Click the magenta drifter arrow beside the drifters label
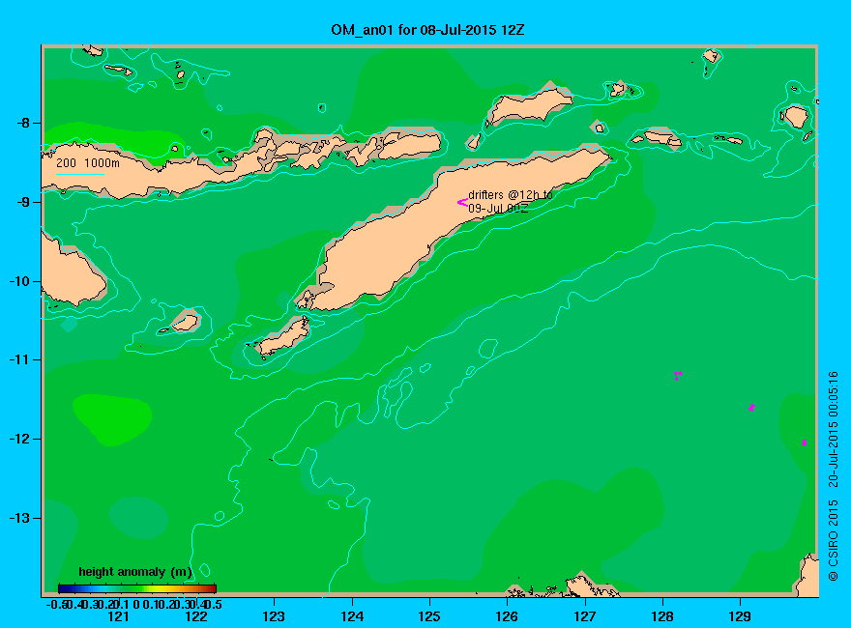Screen dimensions: 851x628 (x=462, y=202)
